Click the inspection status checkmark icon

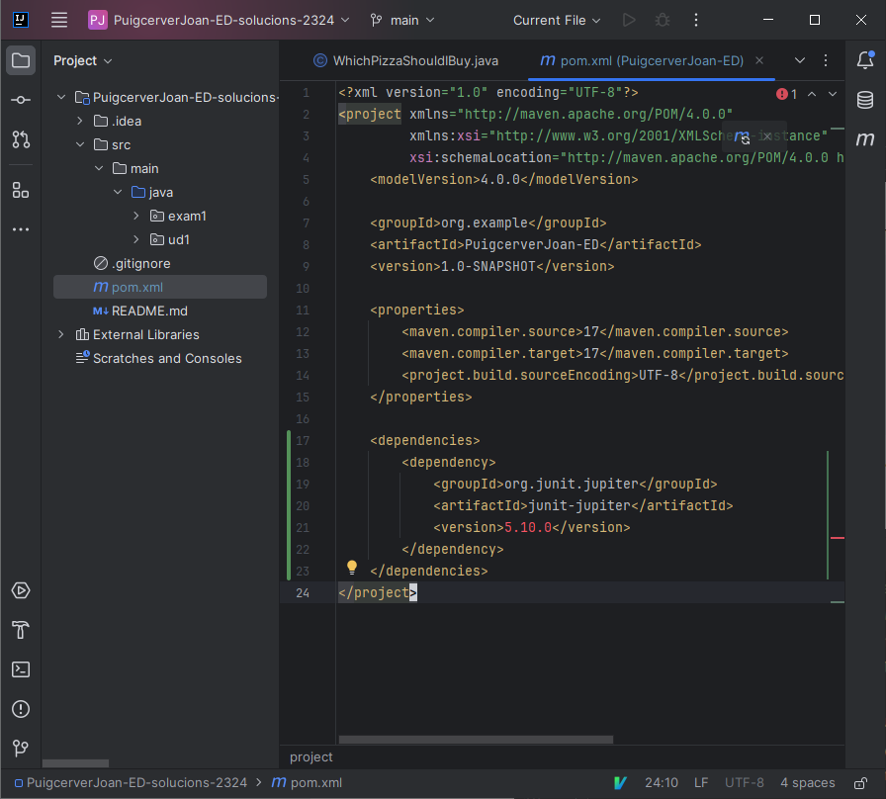tap(620, 783)
